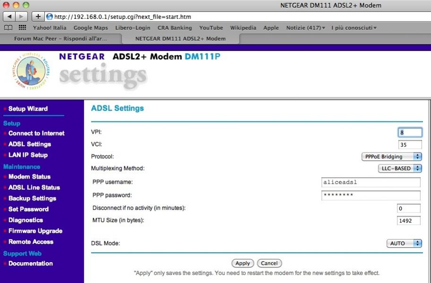Minimize window with yellow button
The height and width of the screenshot is (283, 431).
point(16,5)
